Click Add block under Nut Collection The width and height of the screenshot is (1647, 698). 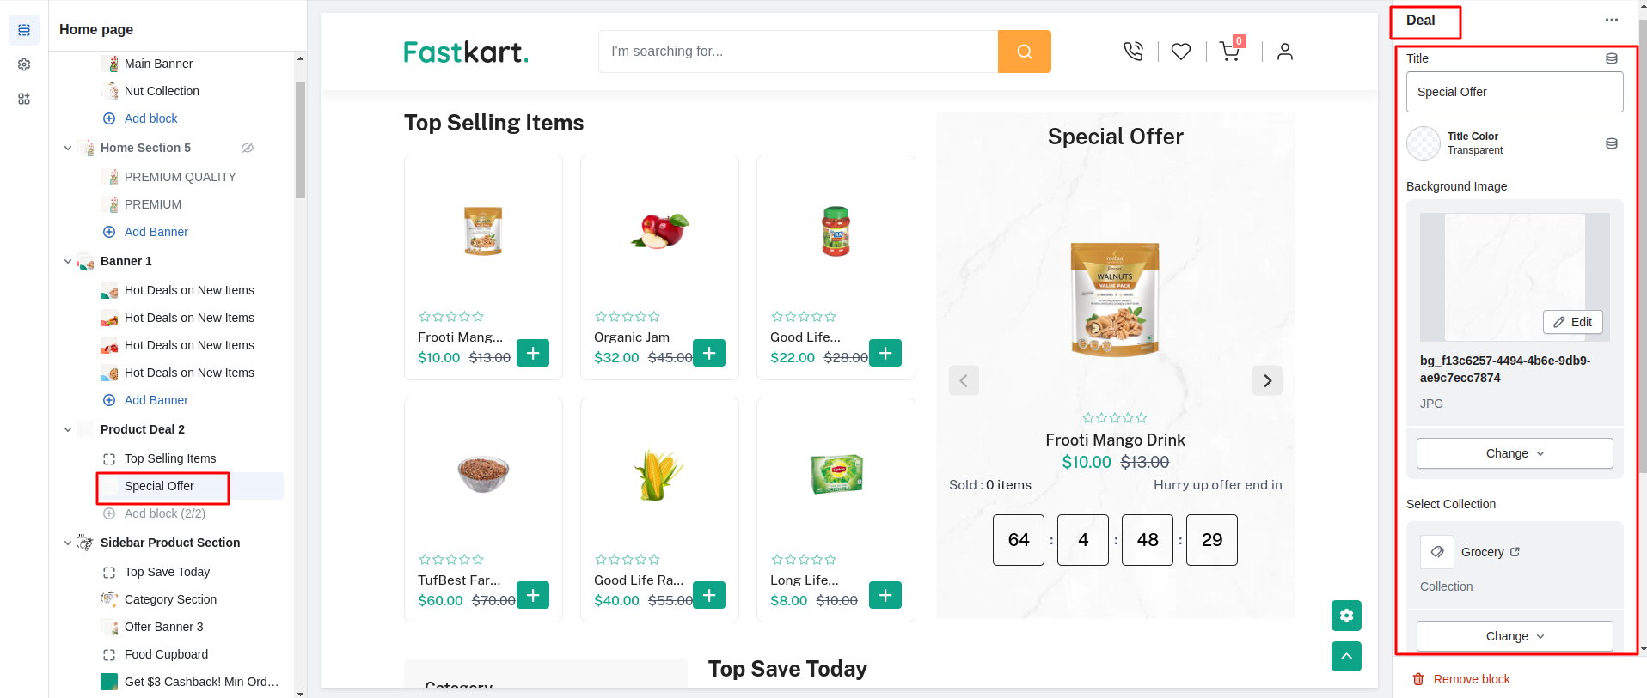[150, 118]
